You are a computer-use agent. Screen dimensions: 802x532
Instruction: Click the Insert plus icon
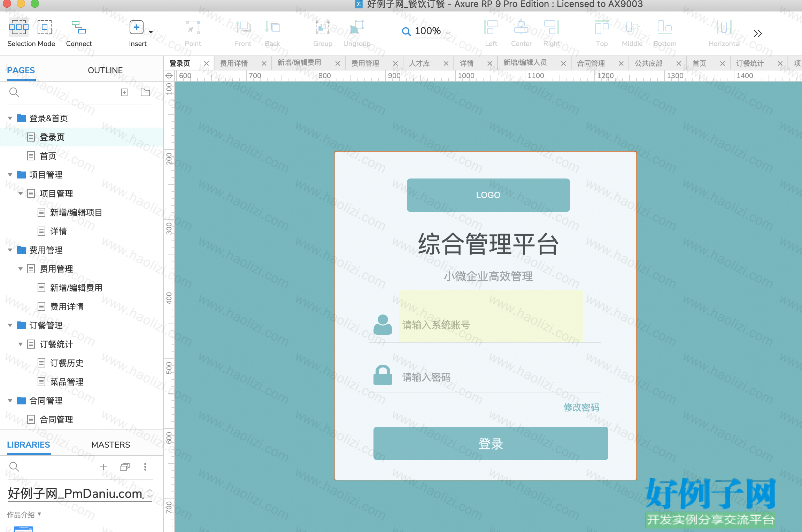pos(137,27)
